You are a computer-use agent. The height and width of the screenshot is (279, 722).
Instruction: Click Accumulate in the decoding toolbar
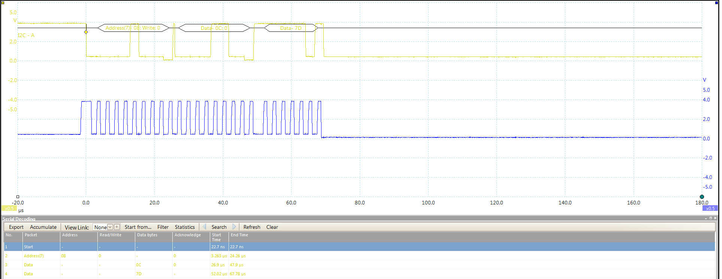43,227
